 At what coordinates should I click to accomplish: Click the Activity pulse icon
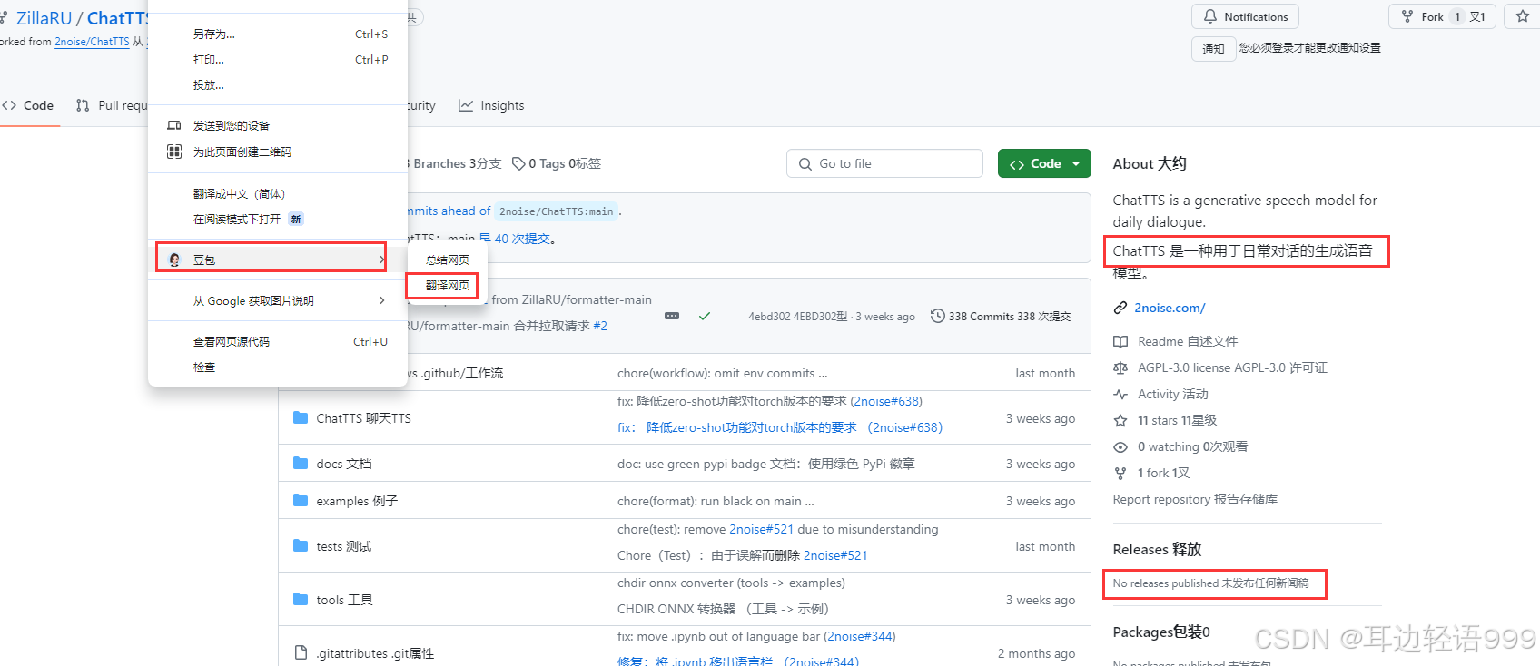pos(1120,394)
